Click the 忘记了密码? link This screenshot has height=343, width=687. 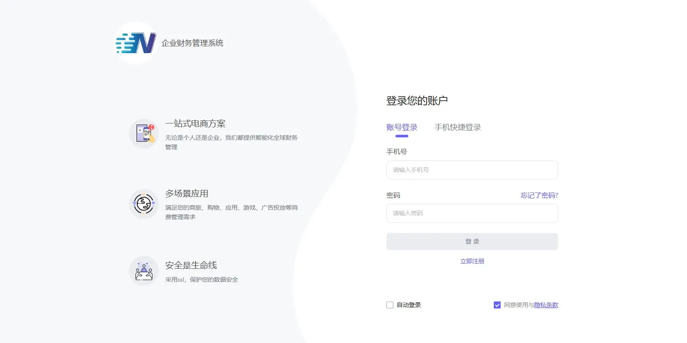pyautogui.click(x=539, y=196)
